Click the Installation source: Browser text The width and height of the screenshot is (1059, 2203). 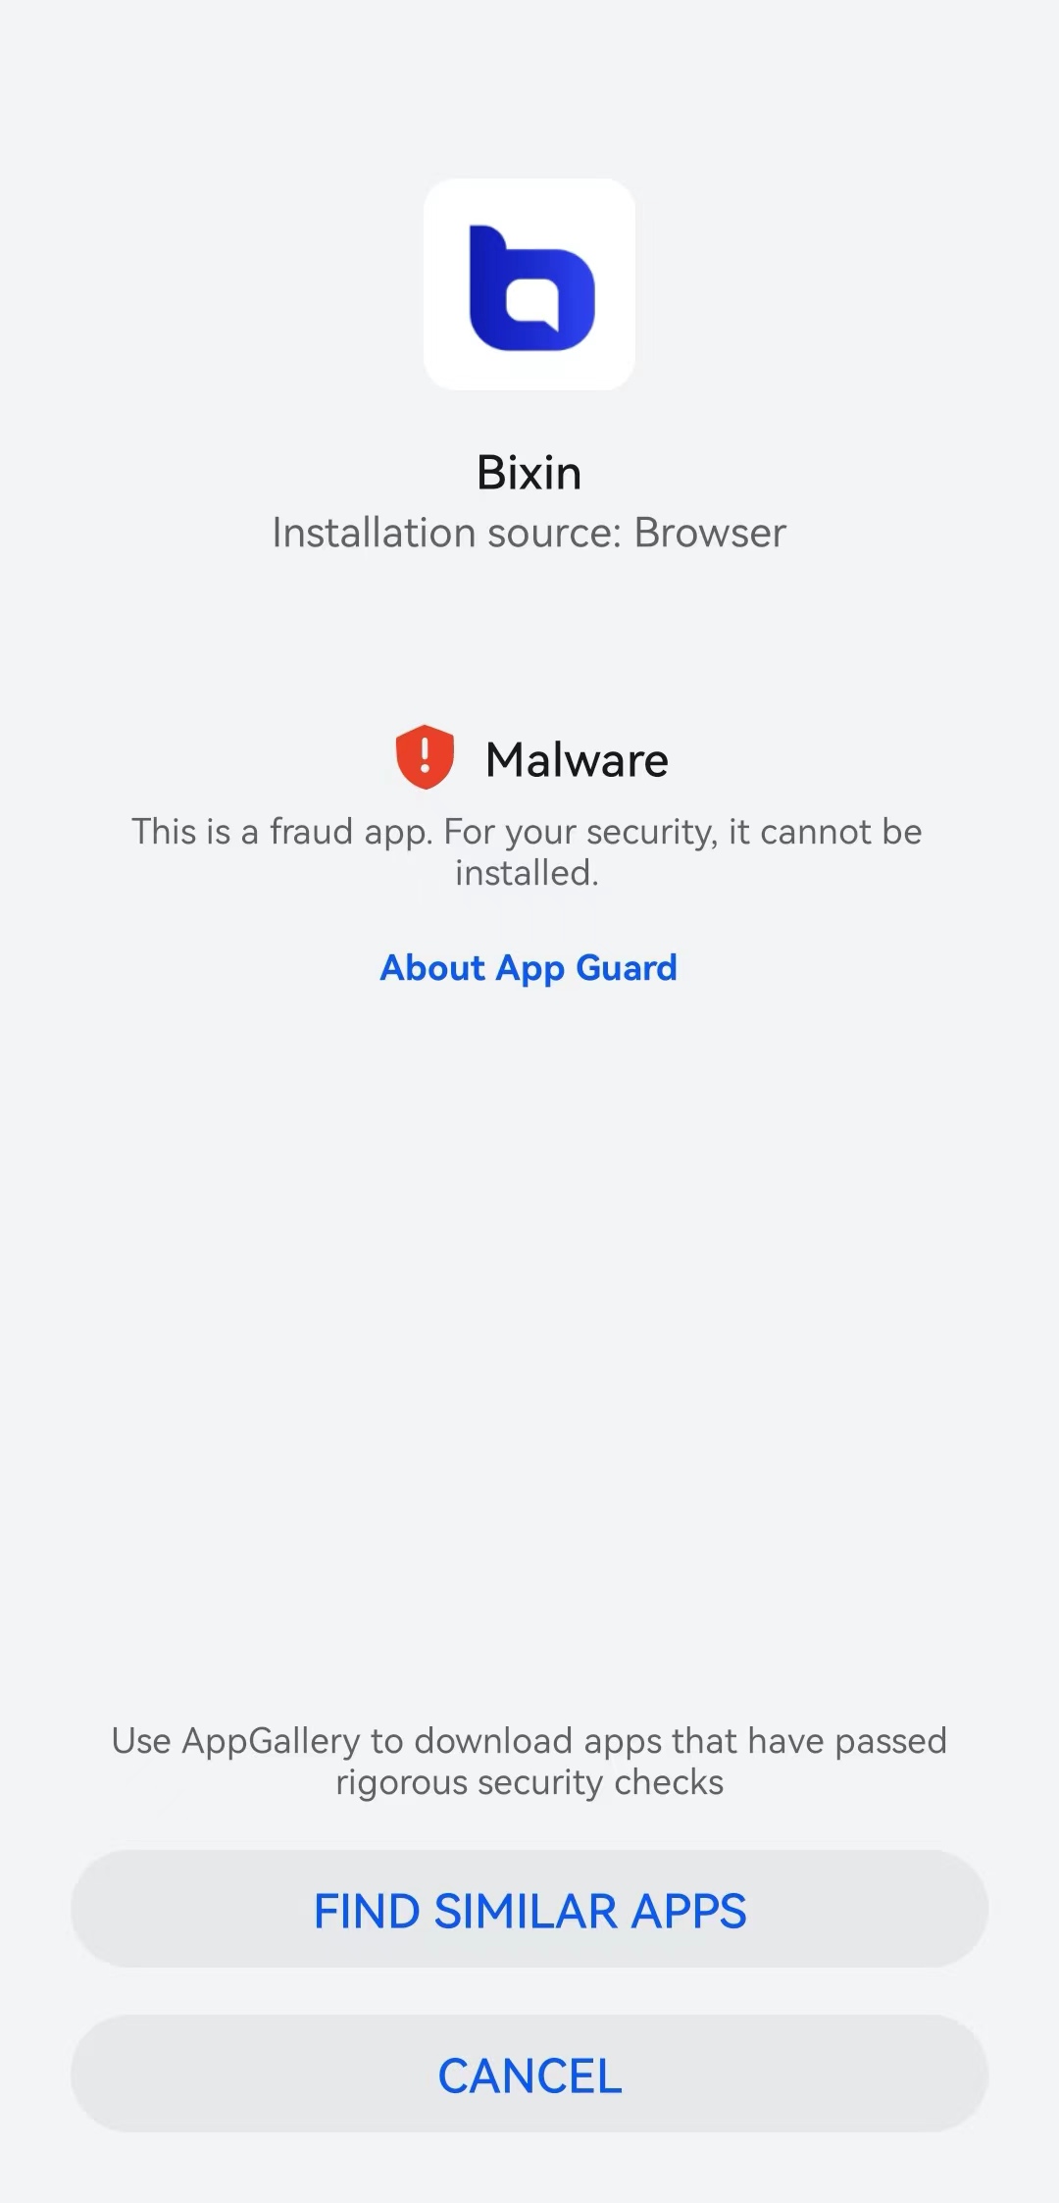click(x=529, y=533)
